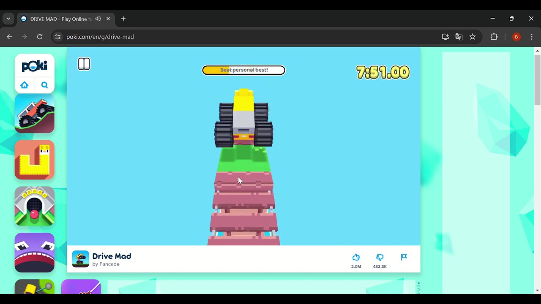Dislike Drive Mad with thumbs down
Viewport: 541px width, 304px height.
pyautogui.click(x=380, y=257)
